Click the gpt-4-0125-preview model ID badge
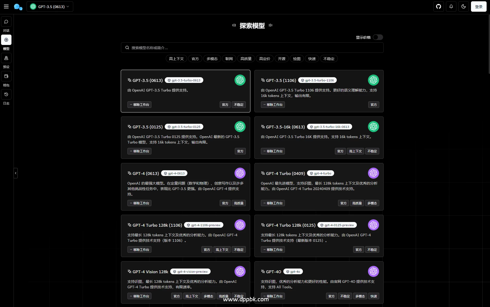Viewport: 490px width, 307px height. [337, 225]
